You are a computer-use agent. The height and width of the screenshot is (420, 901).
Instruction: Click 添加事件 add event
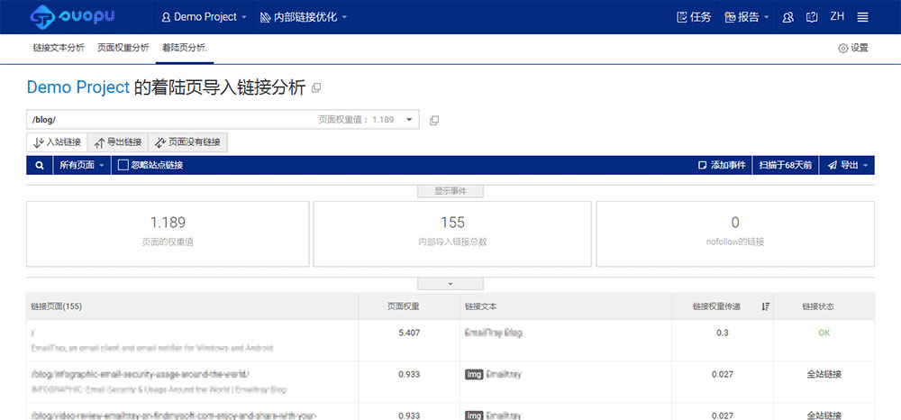pos(722,166)
